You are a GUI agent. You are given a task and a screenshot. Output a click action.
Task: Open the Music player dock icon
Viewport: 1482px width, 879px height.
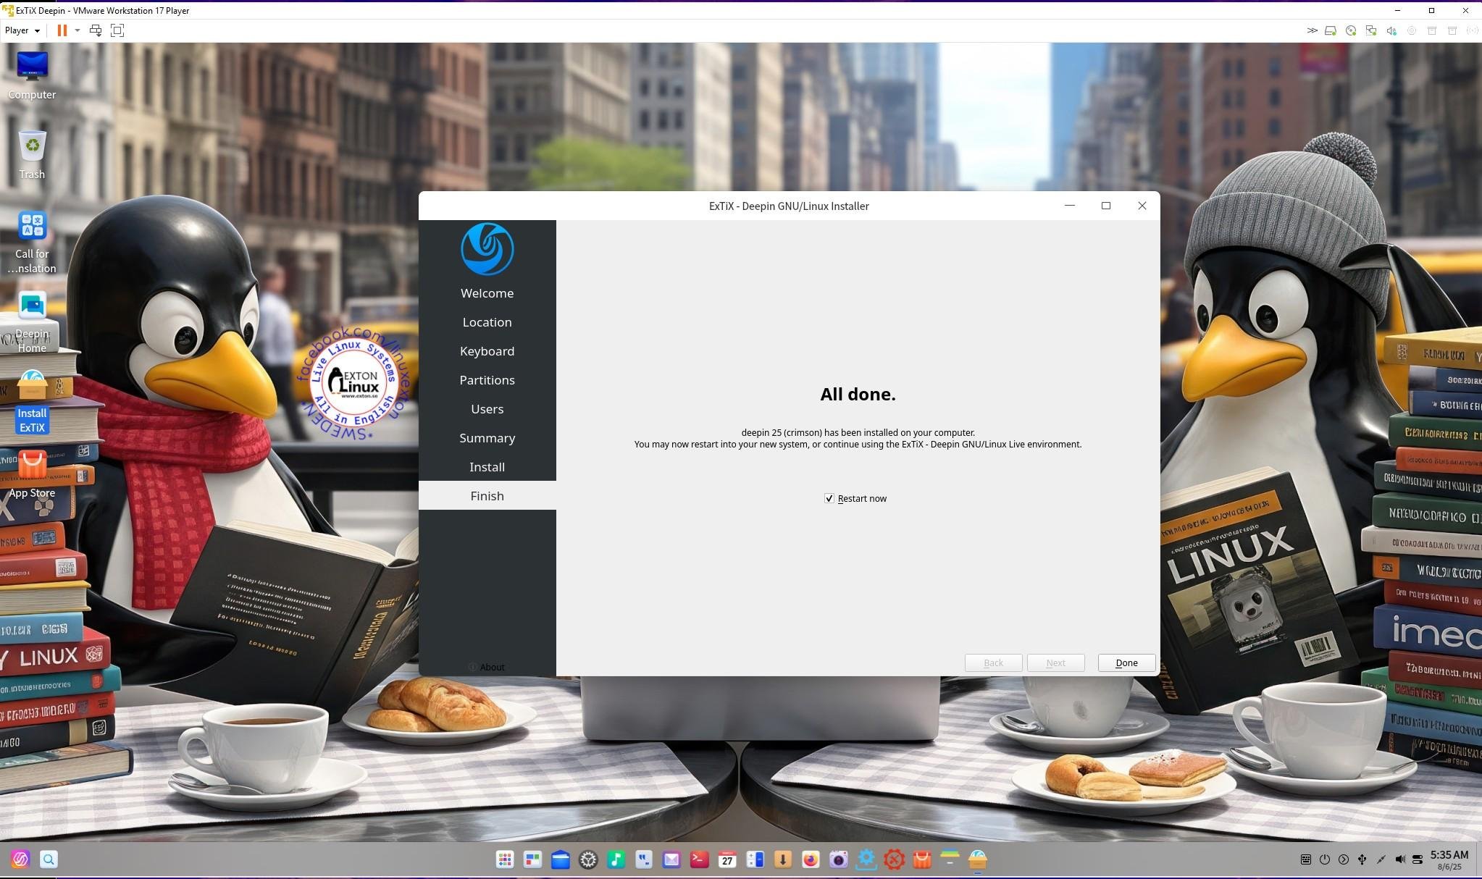point(616,859)
